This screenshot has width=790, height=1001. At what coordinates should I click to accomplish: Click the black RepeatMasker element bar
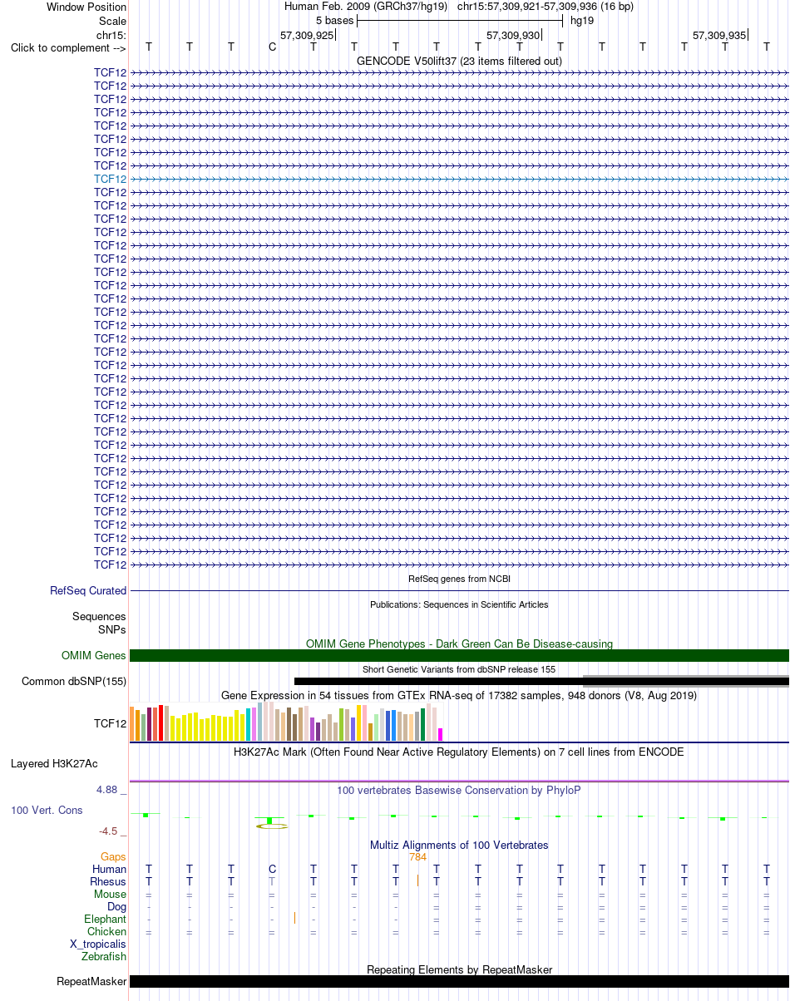point(459,982)
